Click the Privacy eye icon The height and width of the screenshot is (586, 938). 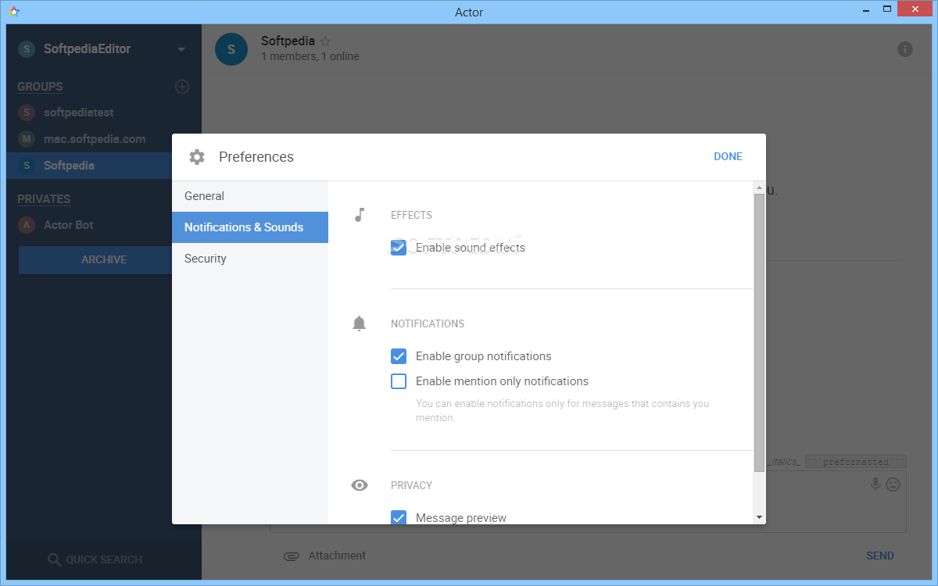click(360, 485)
